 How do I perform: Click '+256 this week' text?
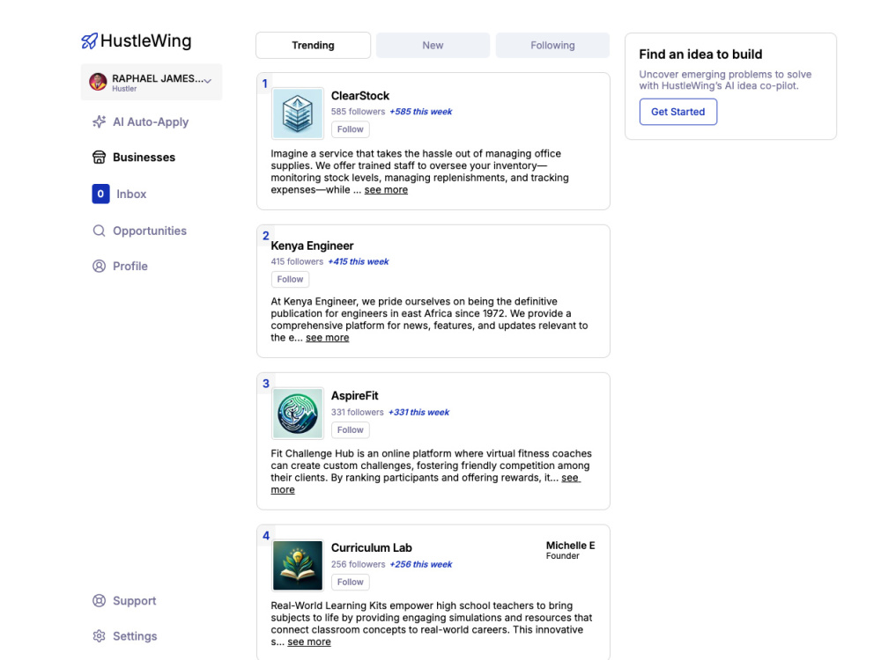(421, 565)
